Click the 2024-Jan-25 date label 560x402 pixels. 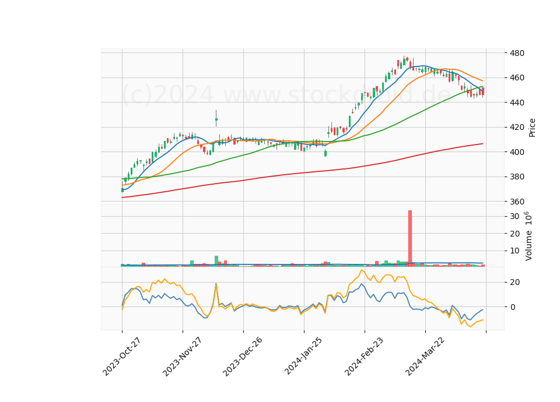coord(303,356)
